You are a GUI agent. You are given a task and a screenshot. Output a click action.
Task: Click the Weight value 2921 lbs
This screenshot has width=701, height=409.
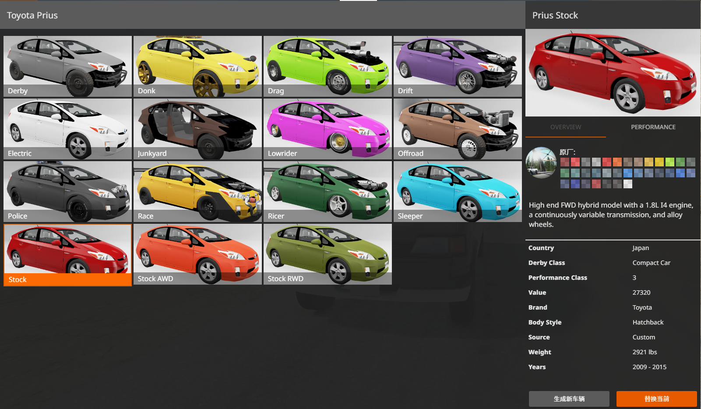tap(645, 352)
